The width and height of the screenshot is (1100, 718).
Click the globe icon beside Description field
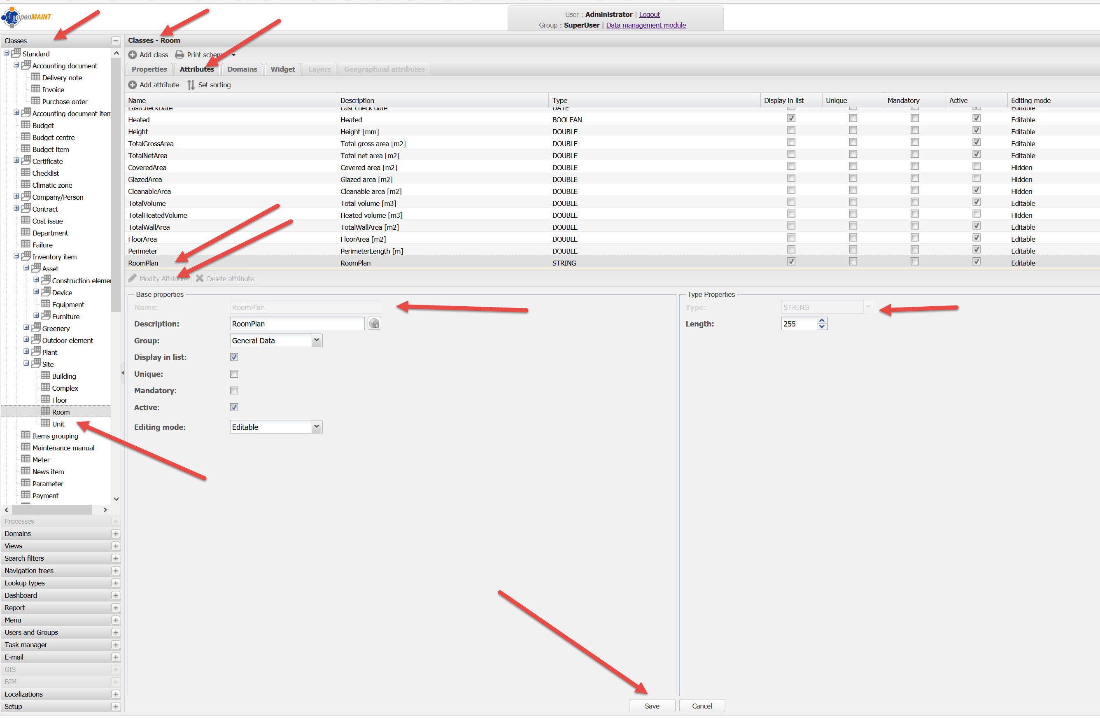click(374, 324)
